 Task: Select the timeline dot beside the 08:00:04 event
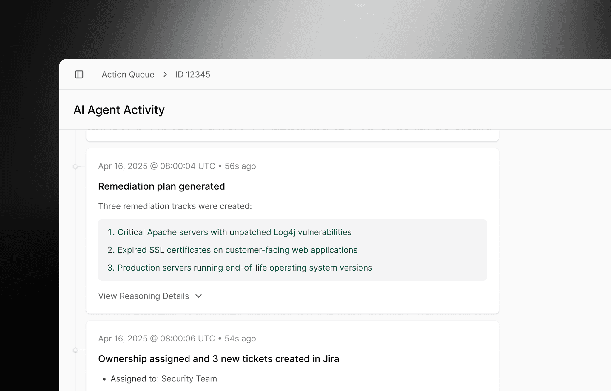pos(75,166)
